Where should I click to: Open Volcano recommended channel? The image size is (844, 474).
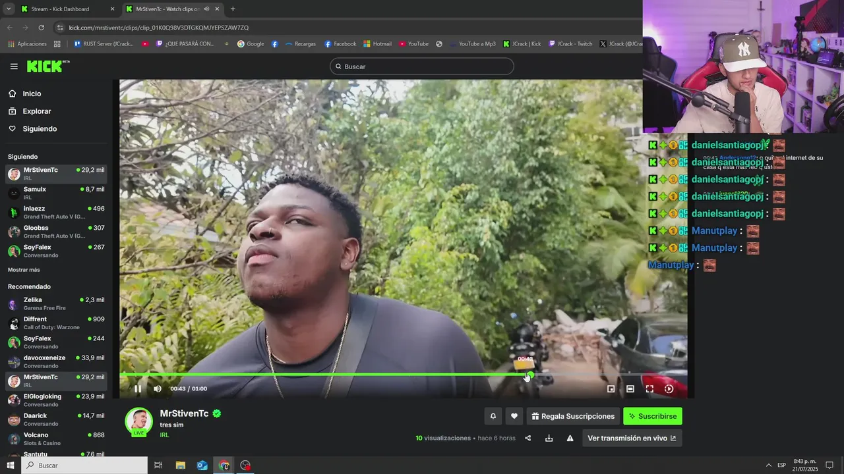[x=56, y=438]
